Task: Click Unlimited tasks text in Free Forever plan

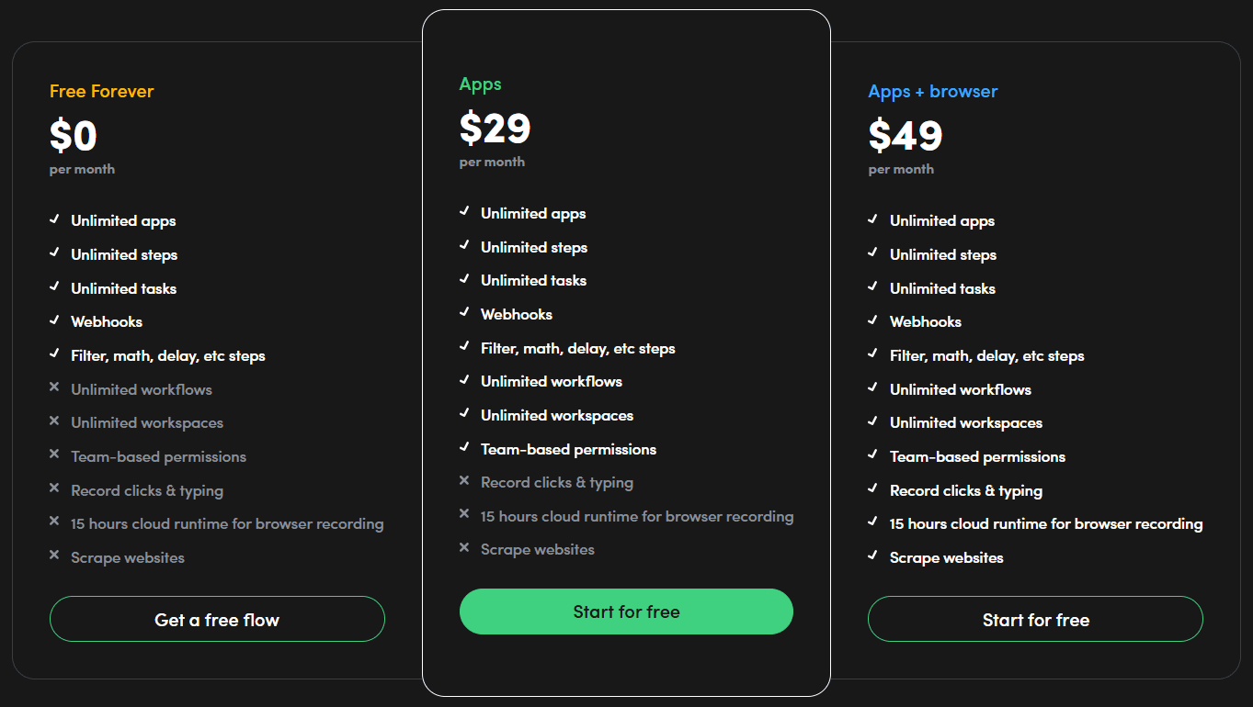Action: [x=123, y=288]
